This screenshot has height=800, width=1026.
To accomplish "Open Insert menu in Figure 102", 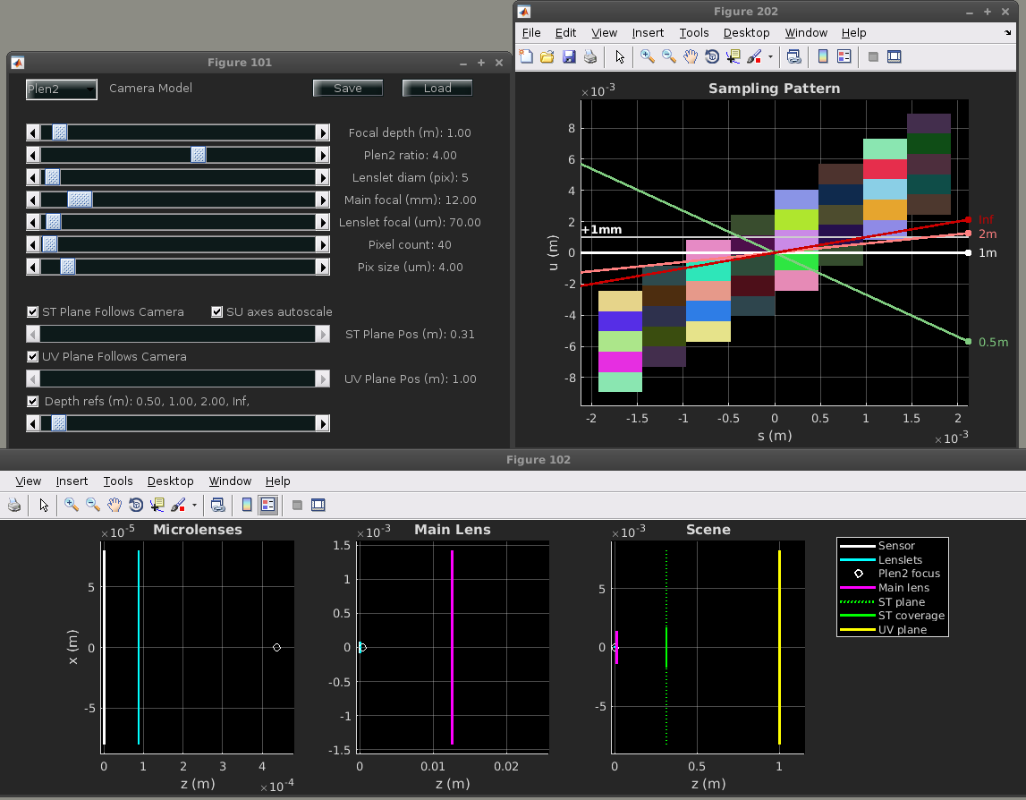I will (72, 481).
